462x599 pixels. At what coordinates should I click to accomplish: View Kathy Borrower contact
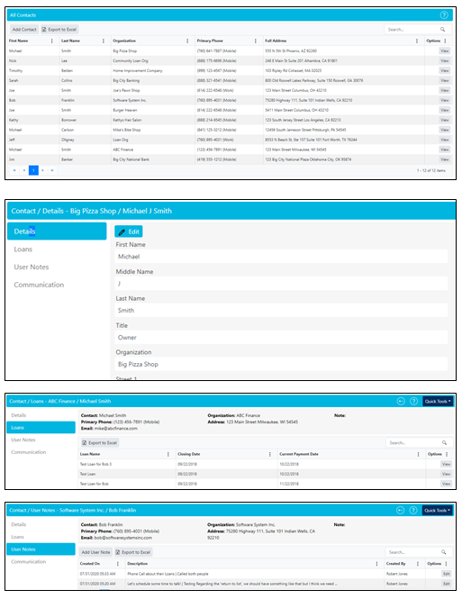(x=444, y=120)
